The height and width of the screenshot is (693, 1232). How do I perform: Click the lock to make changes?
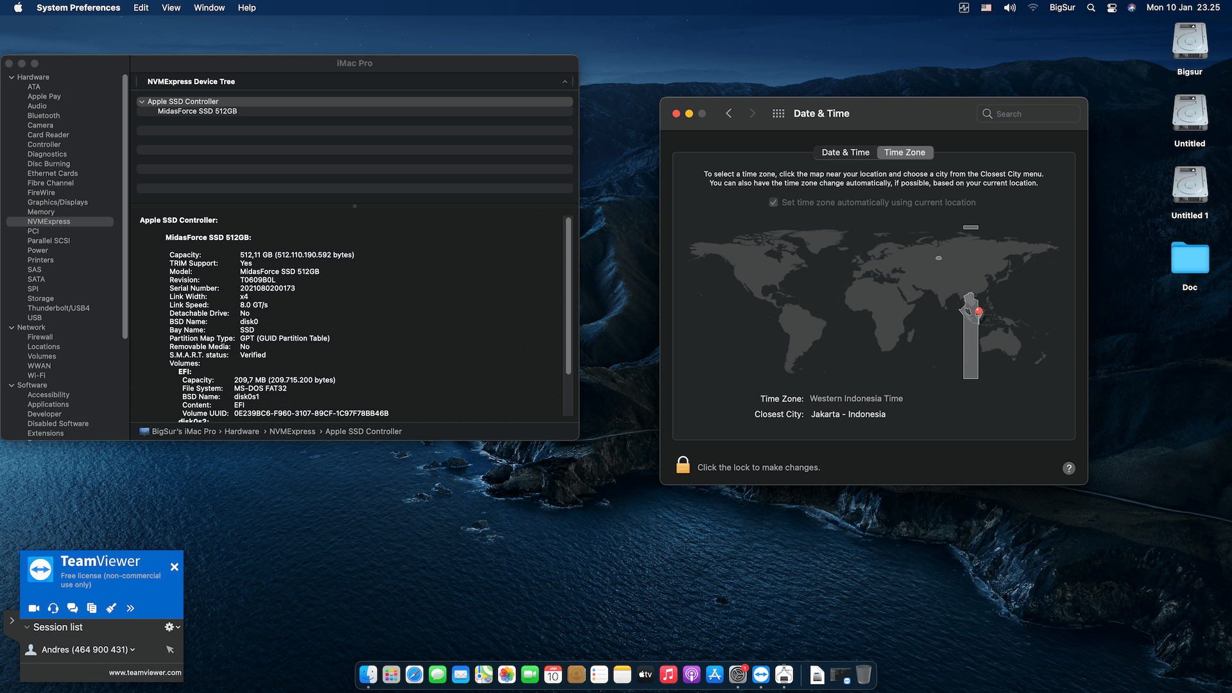683,465
